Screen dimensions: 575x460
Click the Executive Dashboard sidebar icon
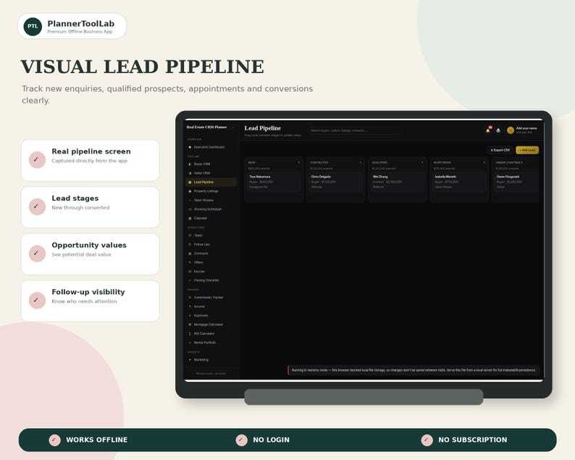(190, 147)
